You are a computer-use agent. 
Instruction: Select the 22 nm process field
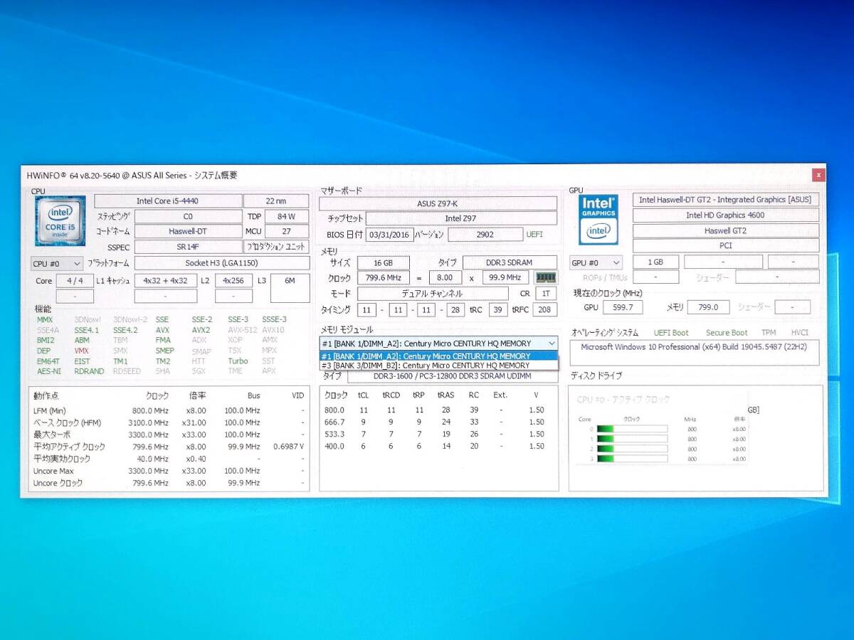(276, 201)
